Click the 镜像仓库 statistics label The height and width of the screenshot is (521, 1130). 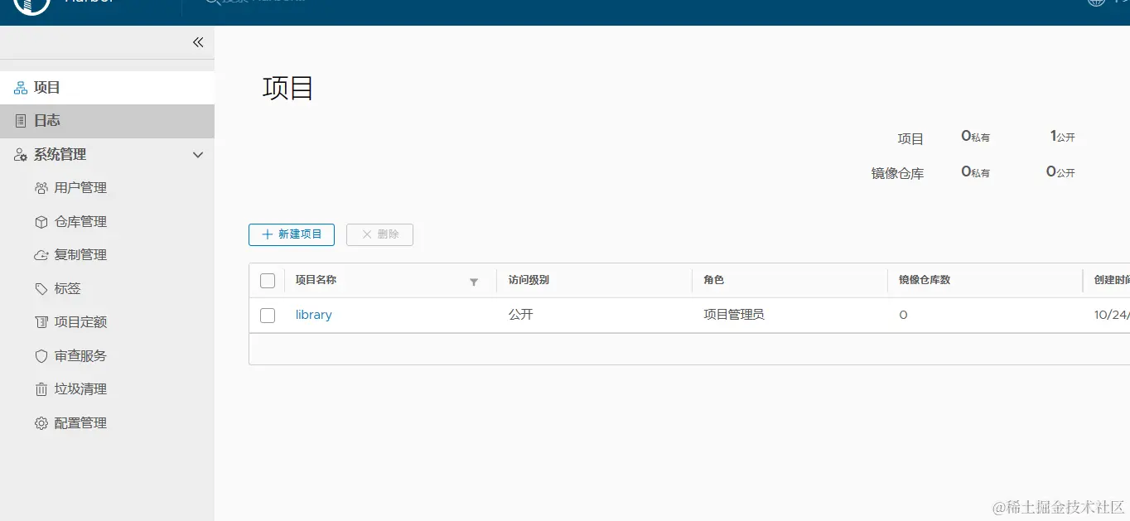pyautogui.click(x=897, y=174)
